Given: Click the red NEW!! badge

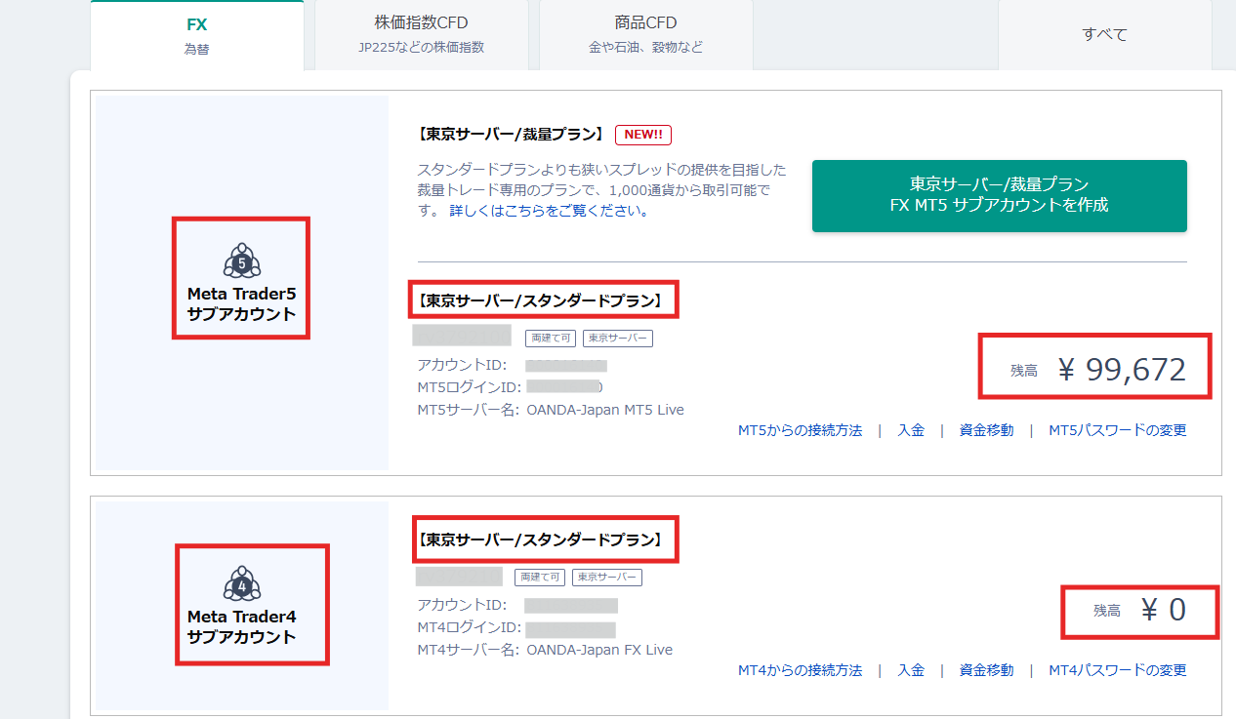Looking at the screenshot, I should pyautogui.click(x=642, y=135).
